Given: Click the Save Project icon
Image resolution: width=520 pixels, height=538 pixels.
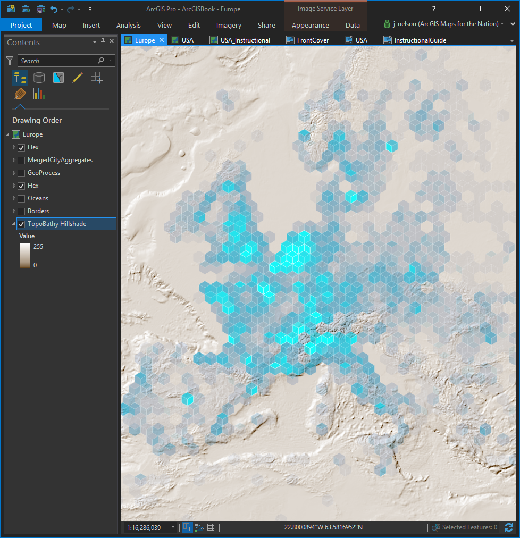Looking at the screenshot, I should pyautogui.click(x=41, y=9).
